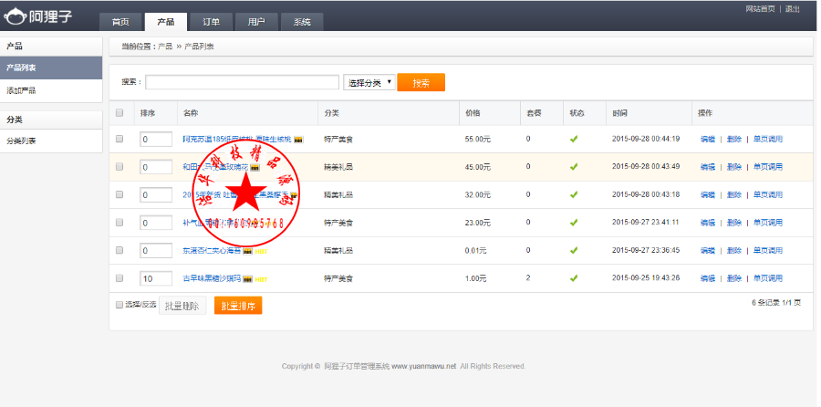Switch to the 用户 tab
The height and width of the screenshot is (407, 821).
pyautogui.click(x=256, y=22)
